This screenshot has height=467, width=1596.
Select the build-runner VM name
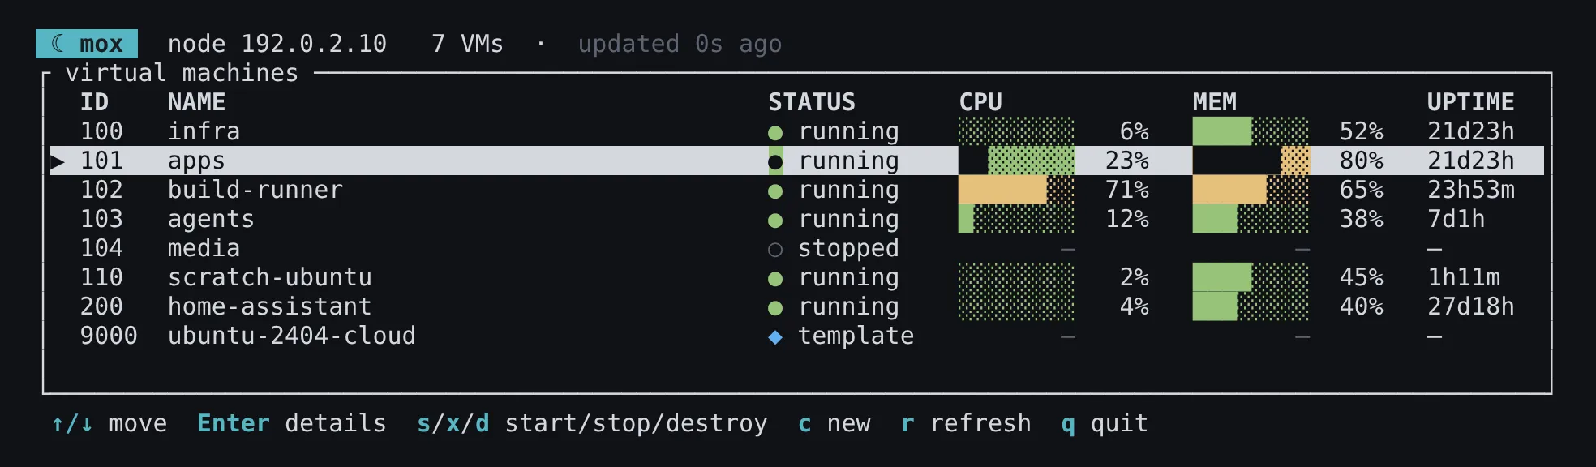(255, 190)
